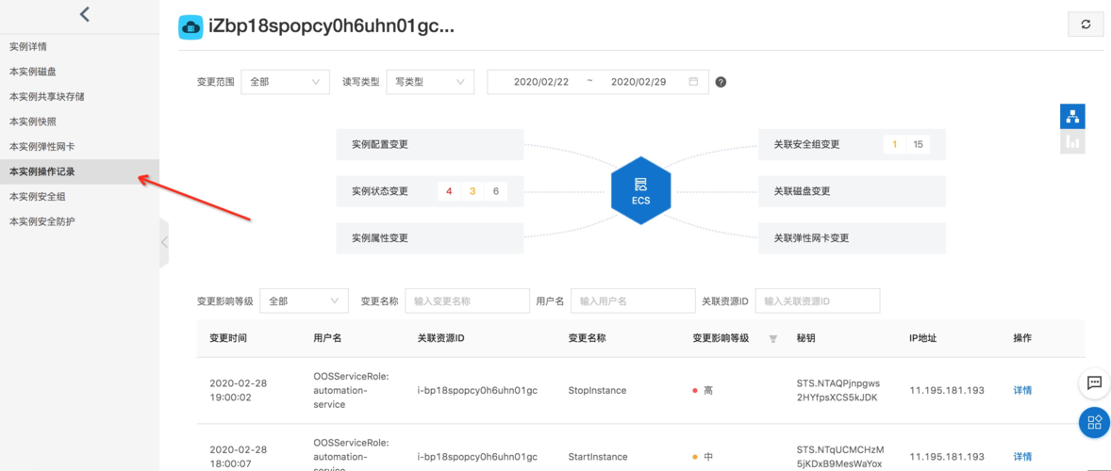Click the 变更名称 column header
The width and height of the screenshot is (1111, 471).
click(x=587, y=339)
